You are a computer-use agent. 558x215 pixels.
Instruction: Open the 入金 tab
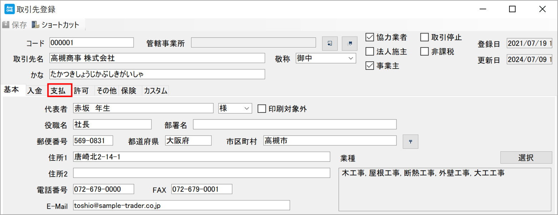pyautogui.click(x=35, y=91)
